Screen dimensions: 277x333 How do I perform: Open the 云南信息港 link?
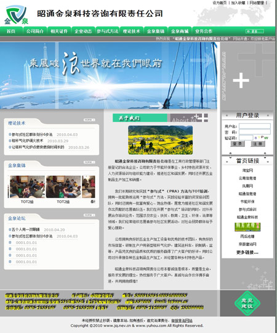click(247, 178)
